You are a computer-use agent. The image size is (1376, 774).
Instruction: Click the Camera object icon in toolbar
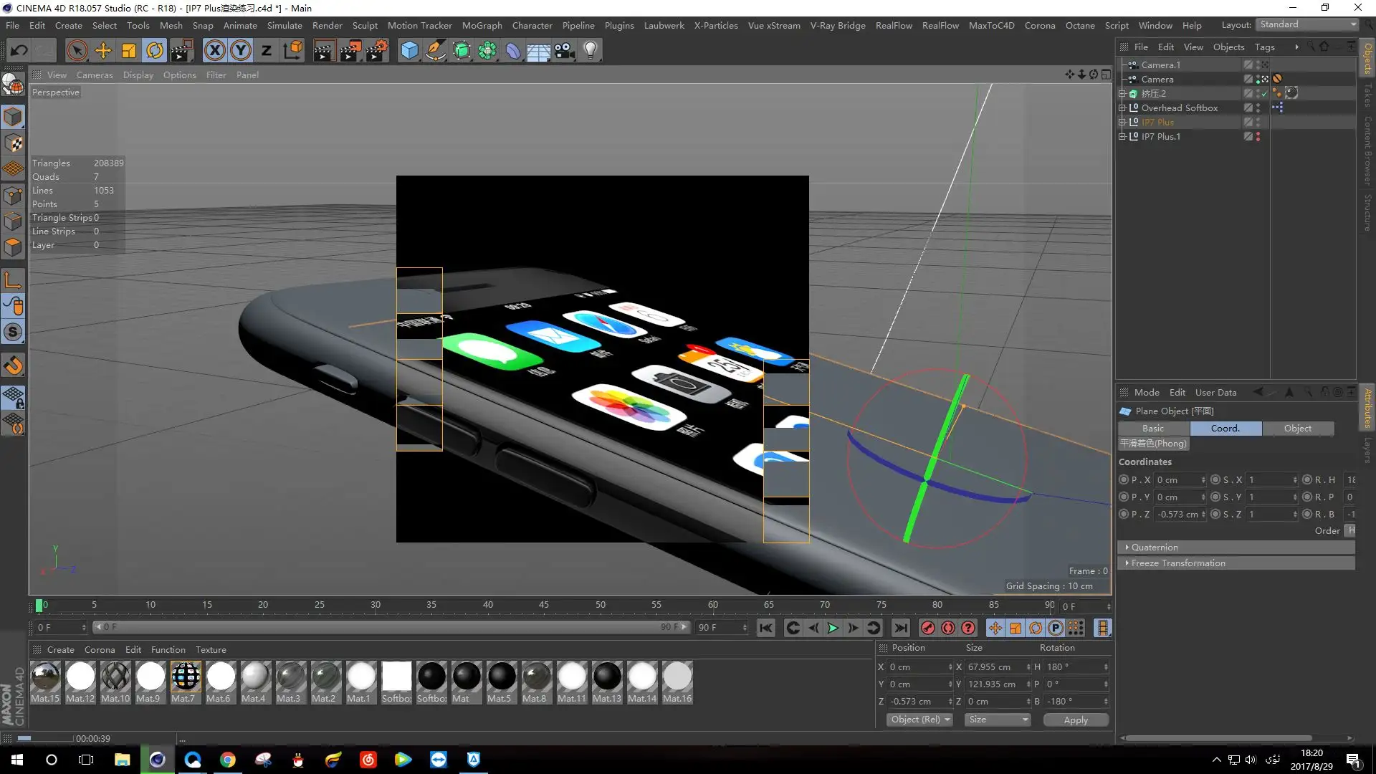(x=564, y=50)
